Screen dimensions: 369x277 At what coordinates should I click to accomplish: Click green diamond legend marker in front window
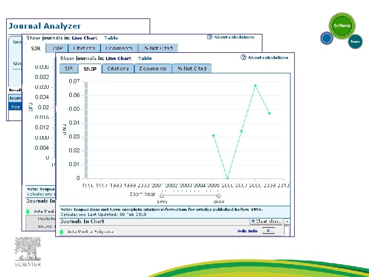(x=61, y=232)
